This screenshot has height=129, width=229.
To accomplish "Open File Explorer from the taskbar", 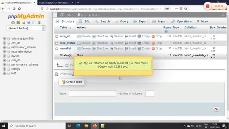I will point(87,126).
